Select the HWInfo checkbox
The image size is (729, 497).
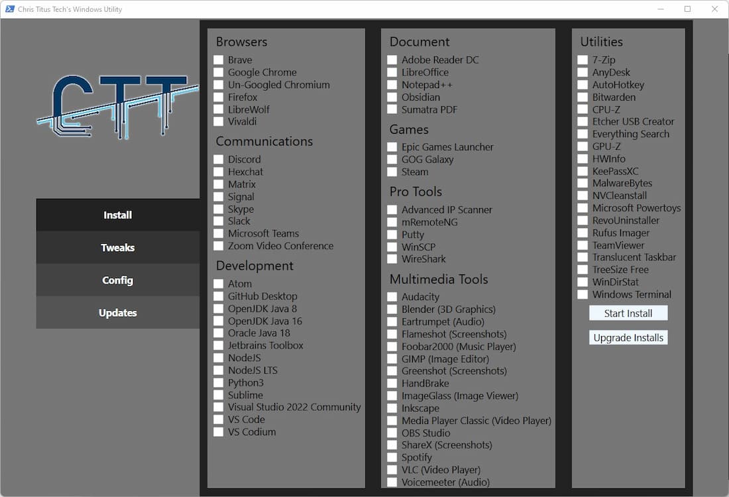(x=583, y=158)
